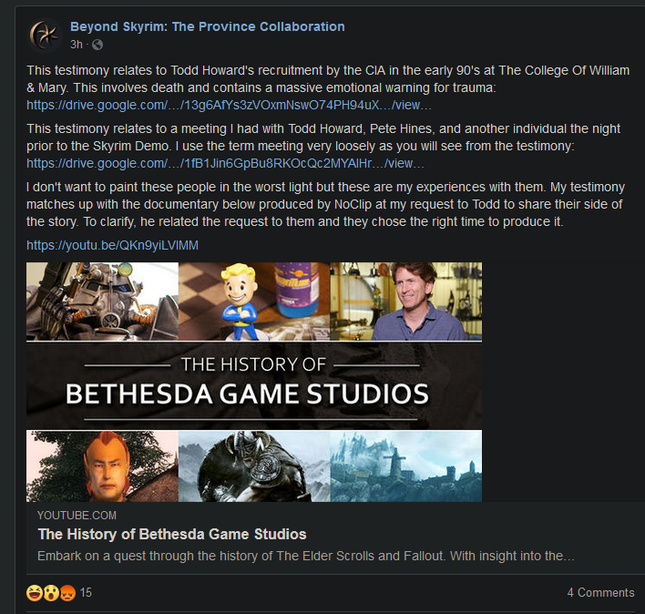Open 'The History of Bethesda Game Studios' title
Image resolution: width=645 pixels, height=614 pixels.
pos(172,534)
